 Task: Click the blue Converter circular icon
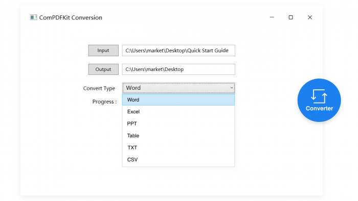point(319,100)
